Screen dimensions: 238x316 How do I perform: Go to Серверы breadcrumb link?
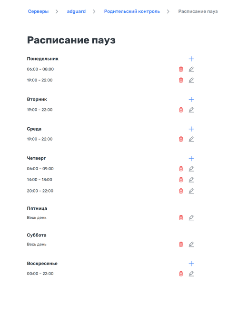pos(38,11)
